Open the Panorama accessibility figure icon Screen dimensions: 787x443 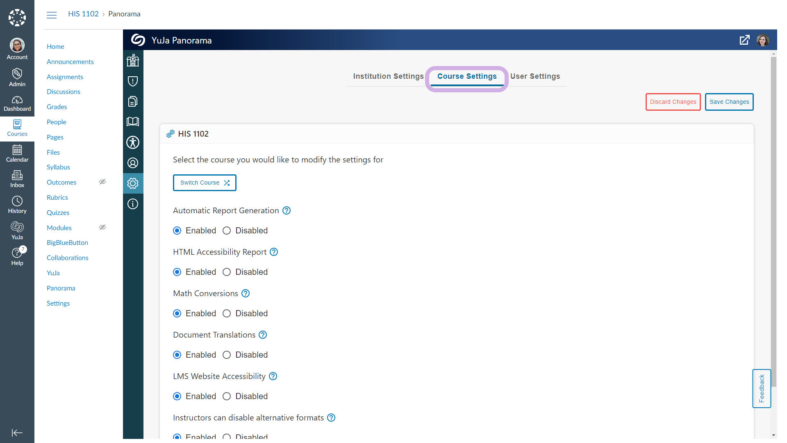point(133,142)
